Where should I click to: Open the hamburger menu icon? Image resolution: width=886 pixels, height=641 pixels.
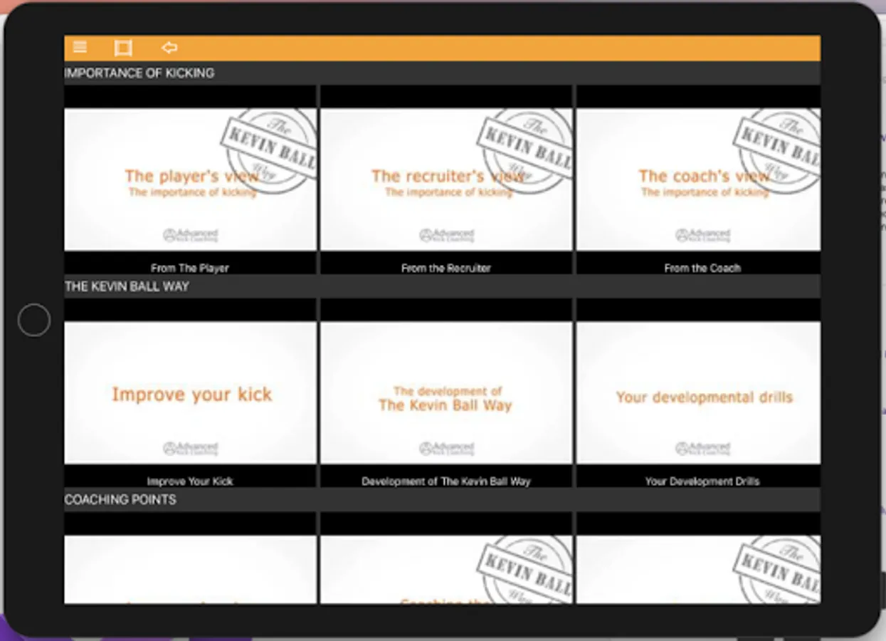[x=80, y=48]
